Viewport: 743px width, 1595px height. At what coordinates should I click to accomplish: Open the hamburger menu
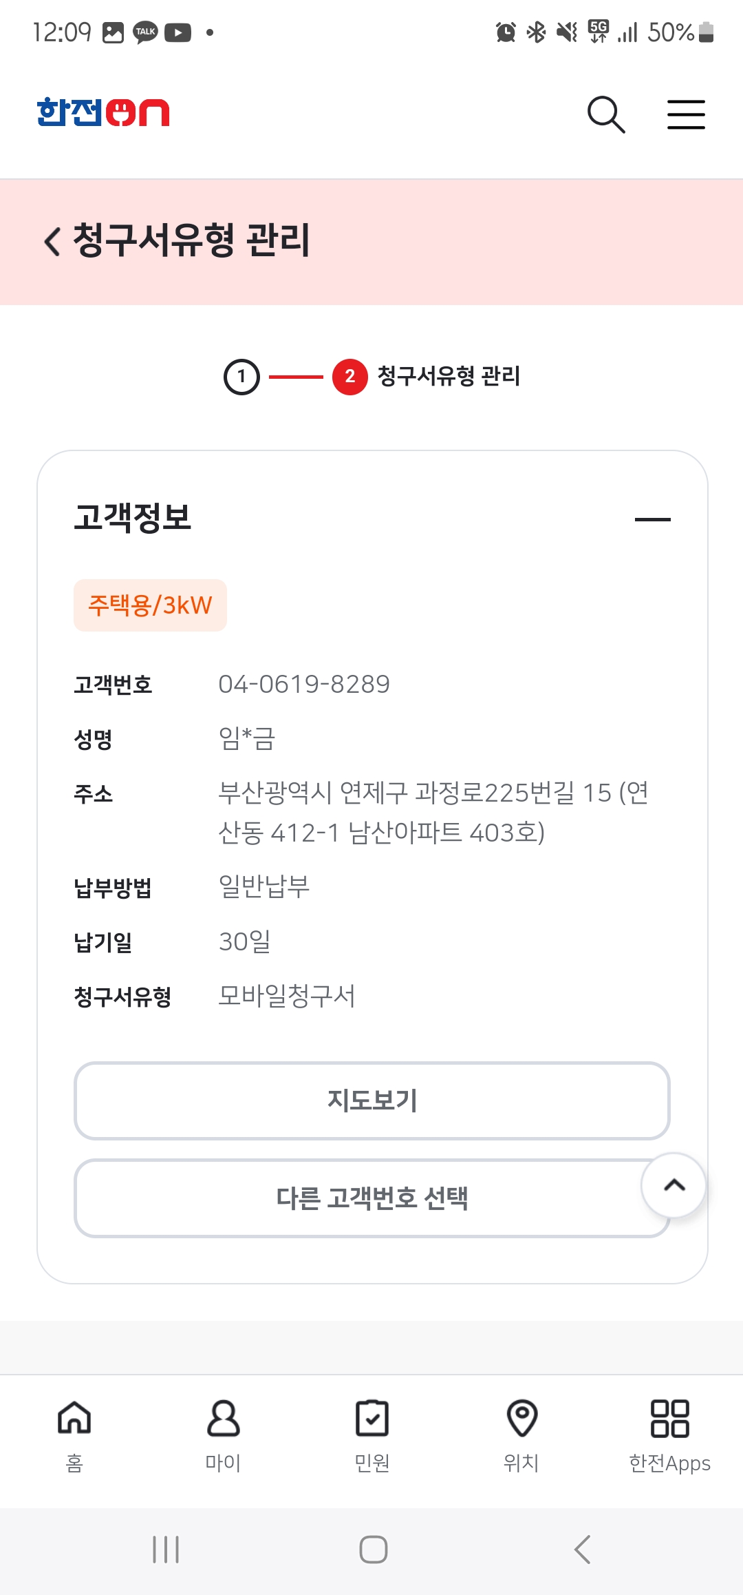tap(686, 114)
